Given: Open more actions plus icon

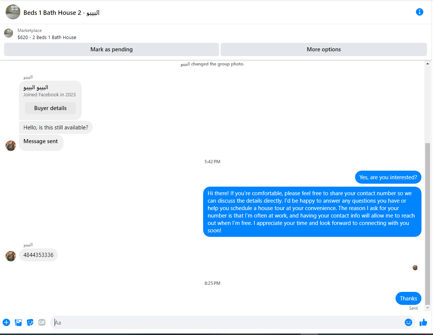Looking at the screenshot, I should [x=6, y=322].
